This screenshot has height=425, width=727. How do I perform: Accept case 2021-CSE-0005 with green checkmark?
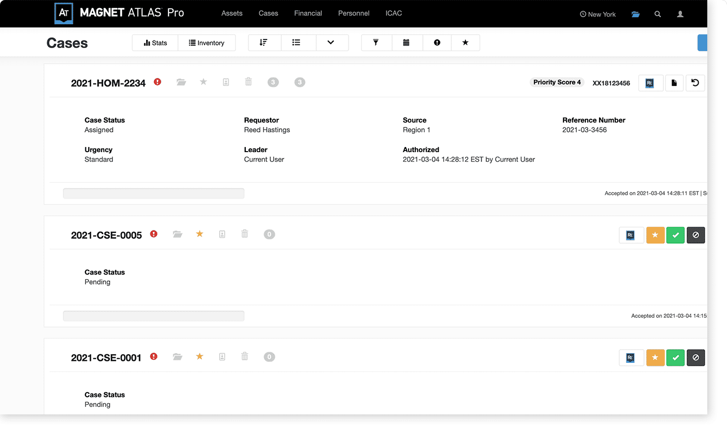coord(675,235)
